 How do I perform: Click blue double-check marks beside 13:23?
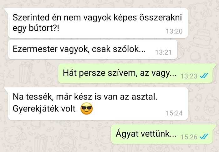[x=204, y=76]
